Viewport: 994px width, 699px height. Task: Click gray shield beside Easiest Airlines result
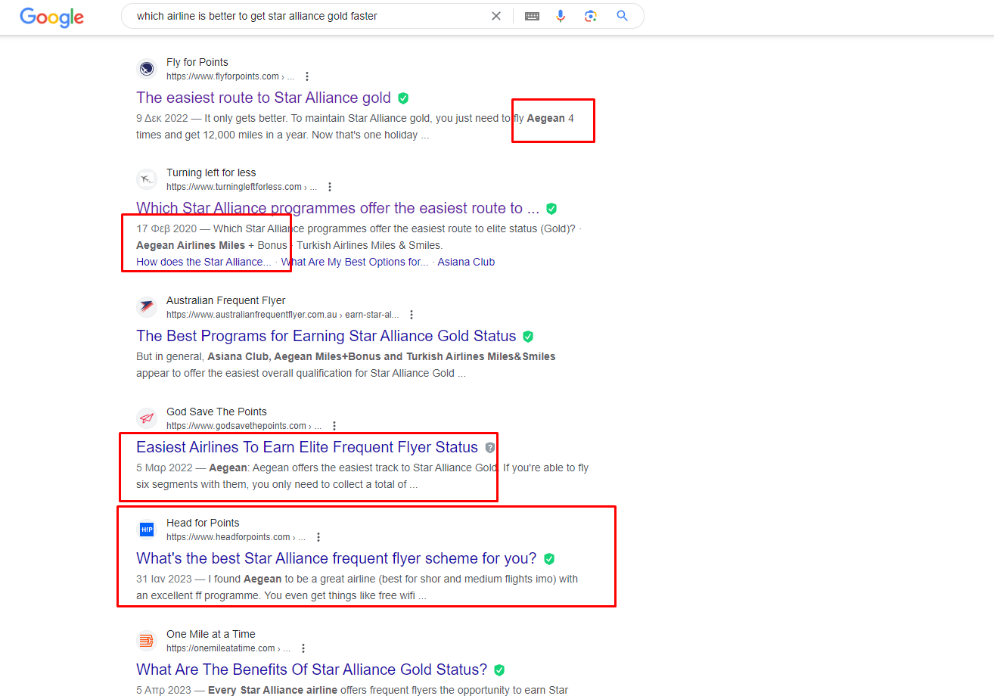pyautogui.click(x=490, y=448)
